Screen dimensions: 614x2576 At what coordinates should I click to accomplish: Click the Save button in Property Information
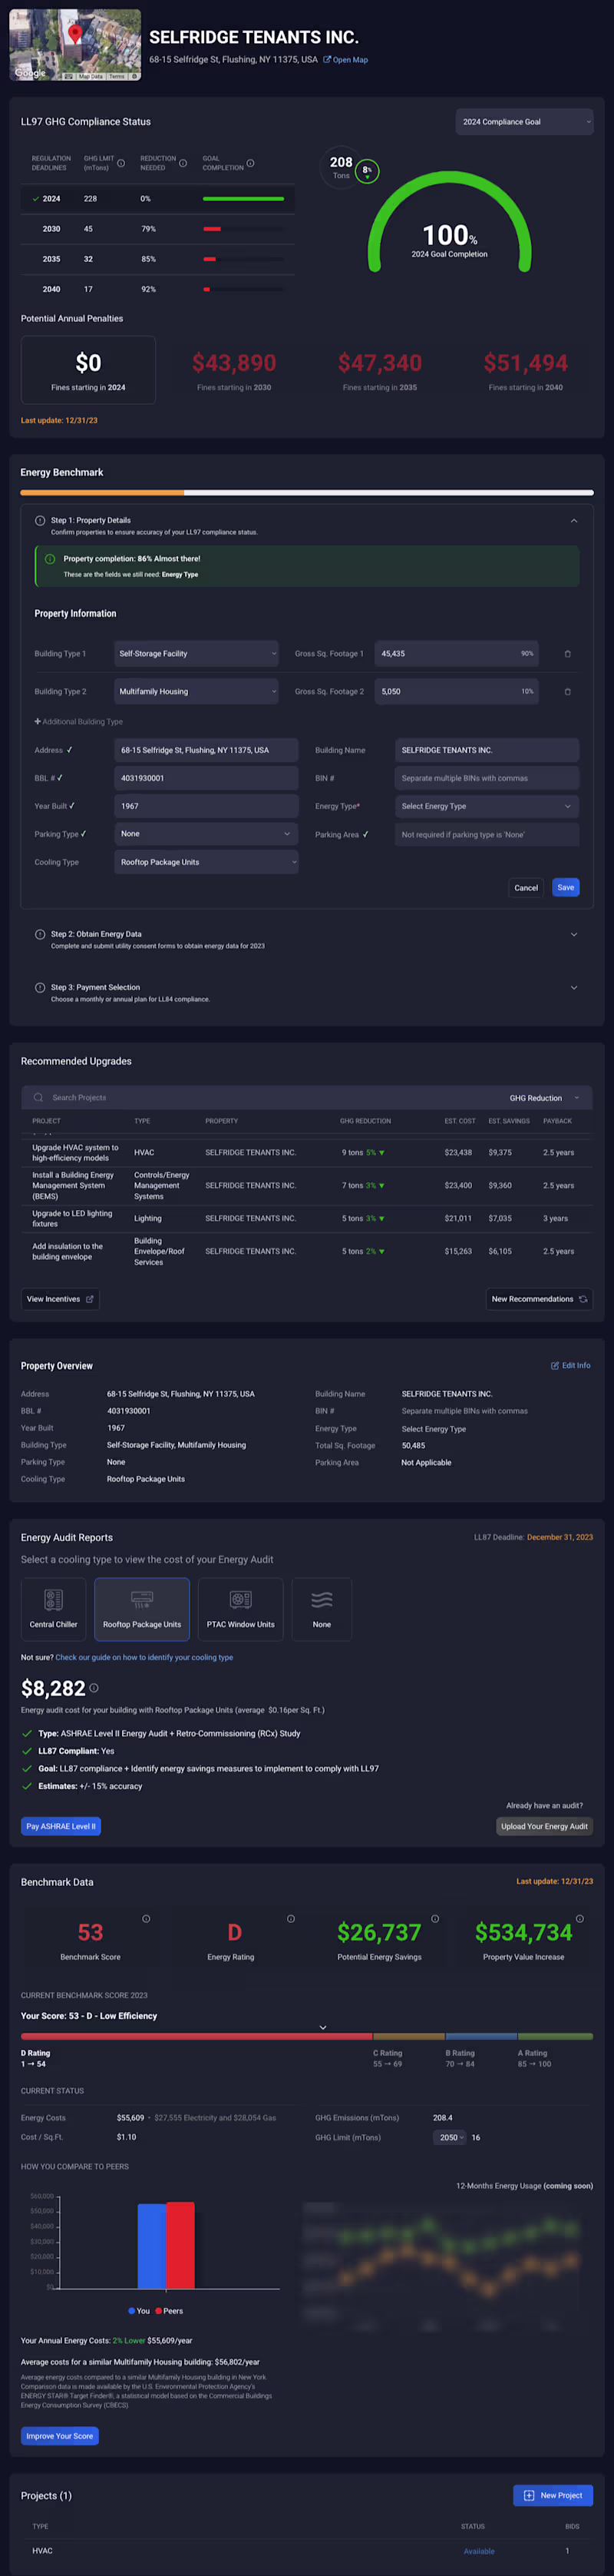(x=565, y=888)
